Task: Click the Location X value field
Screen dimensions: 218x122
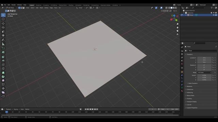Action: coord(204,58)
